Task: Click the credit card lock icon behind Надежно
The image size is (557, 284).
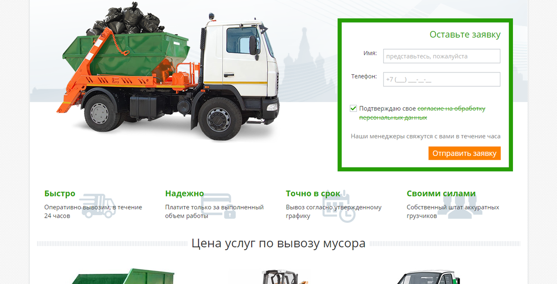Action: 219,206
